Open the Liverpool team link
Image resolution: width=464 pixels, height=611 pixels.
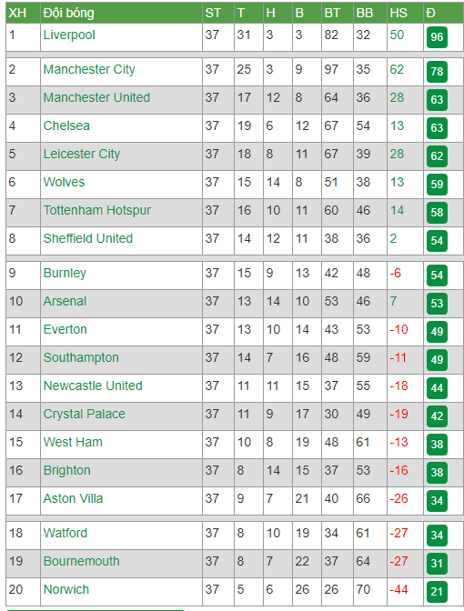(x=69, y=35)
